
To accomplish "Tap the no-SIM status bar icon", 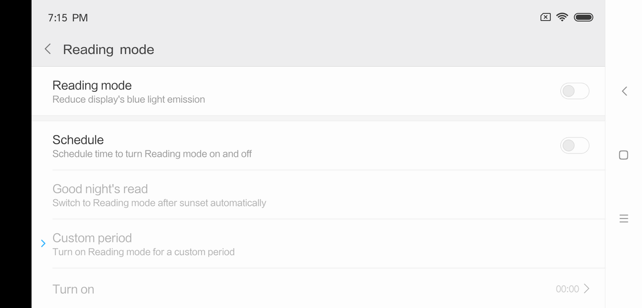I will point(545,17).
